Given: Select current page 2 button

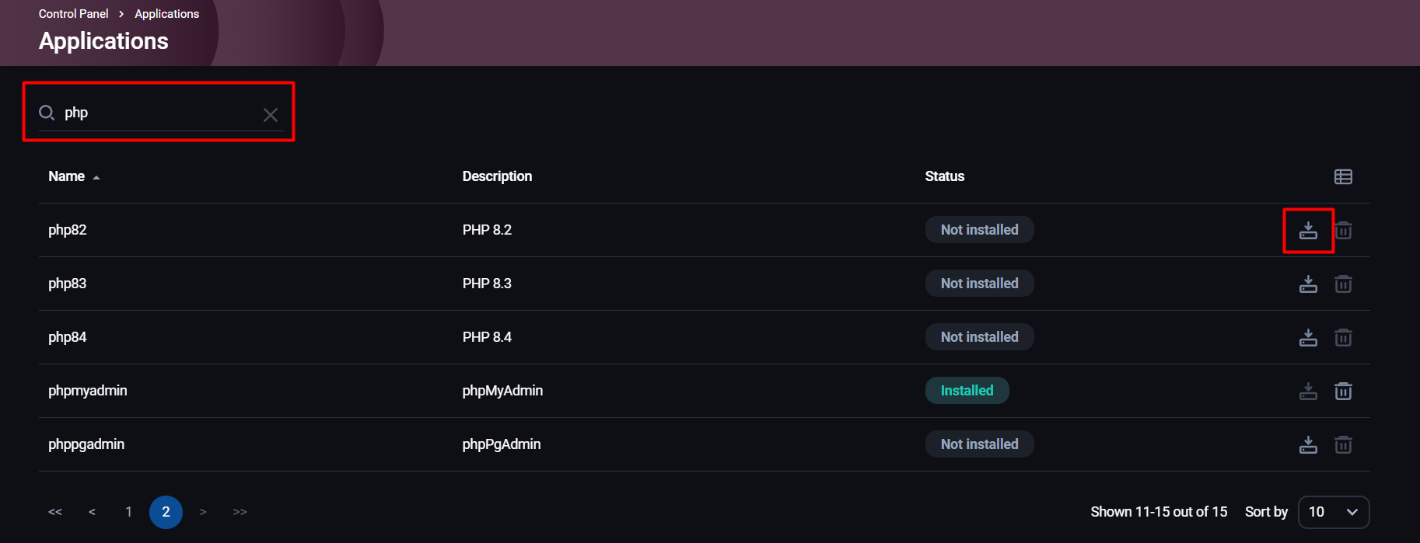Looking at the screenshot, I should tap(166, 512).
